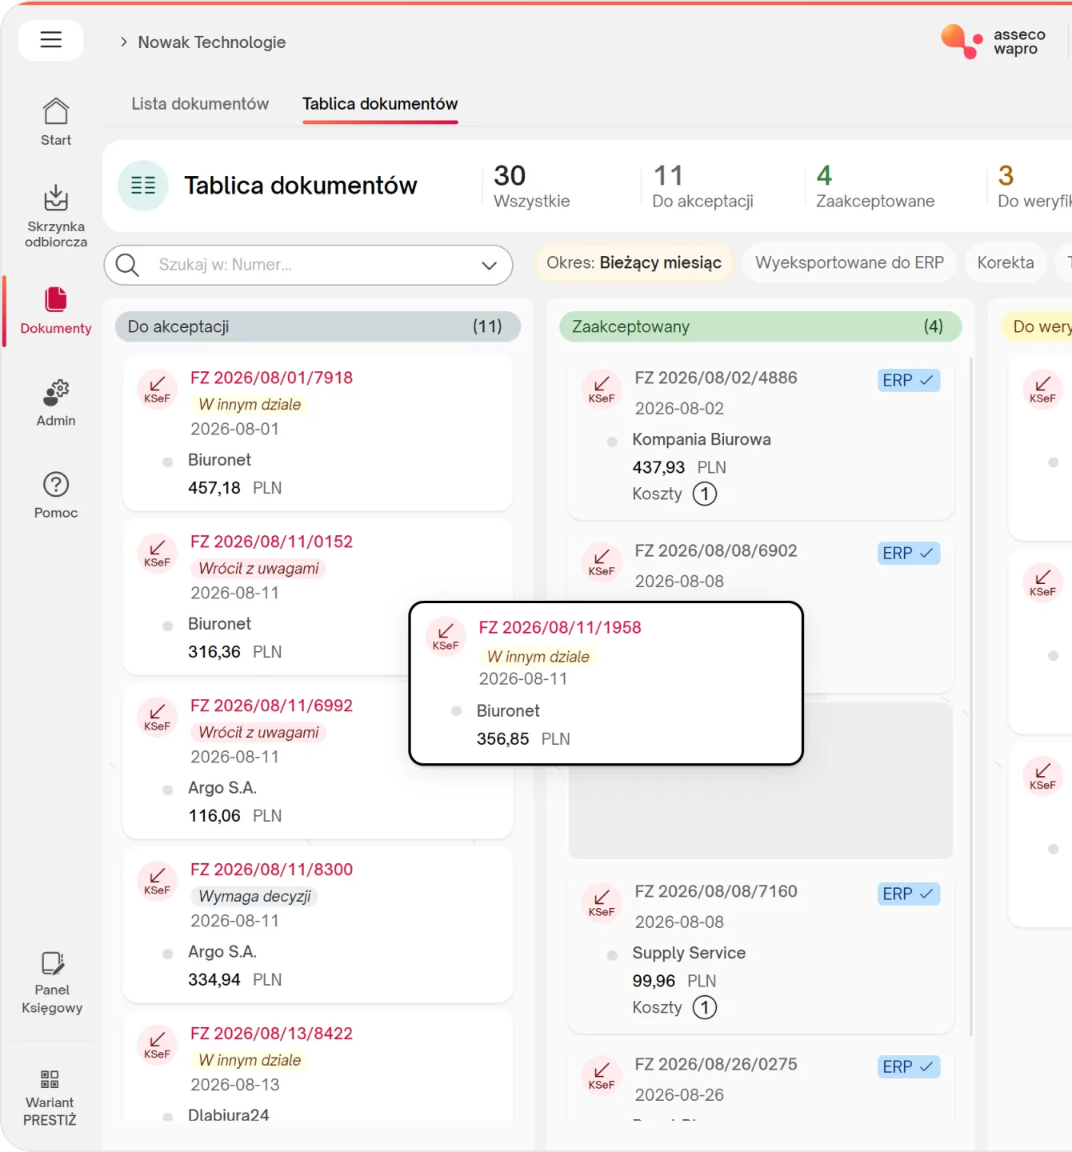Click W innym dziale tag on FZ 2026/08/01/7918
The image size is (1072, 1152).
click(250, 405)
